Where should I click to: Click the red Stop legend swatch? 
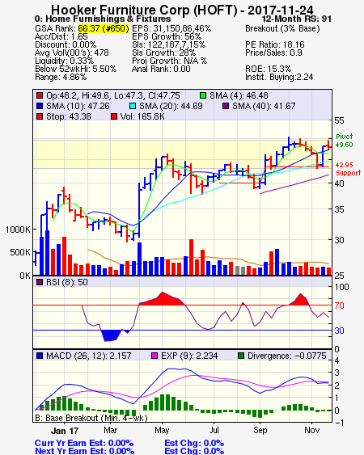[x=40, y=116]
